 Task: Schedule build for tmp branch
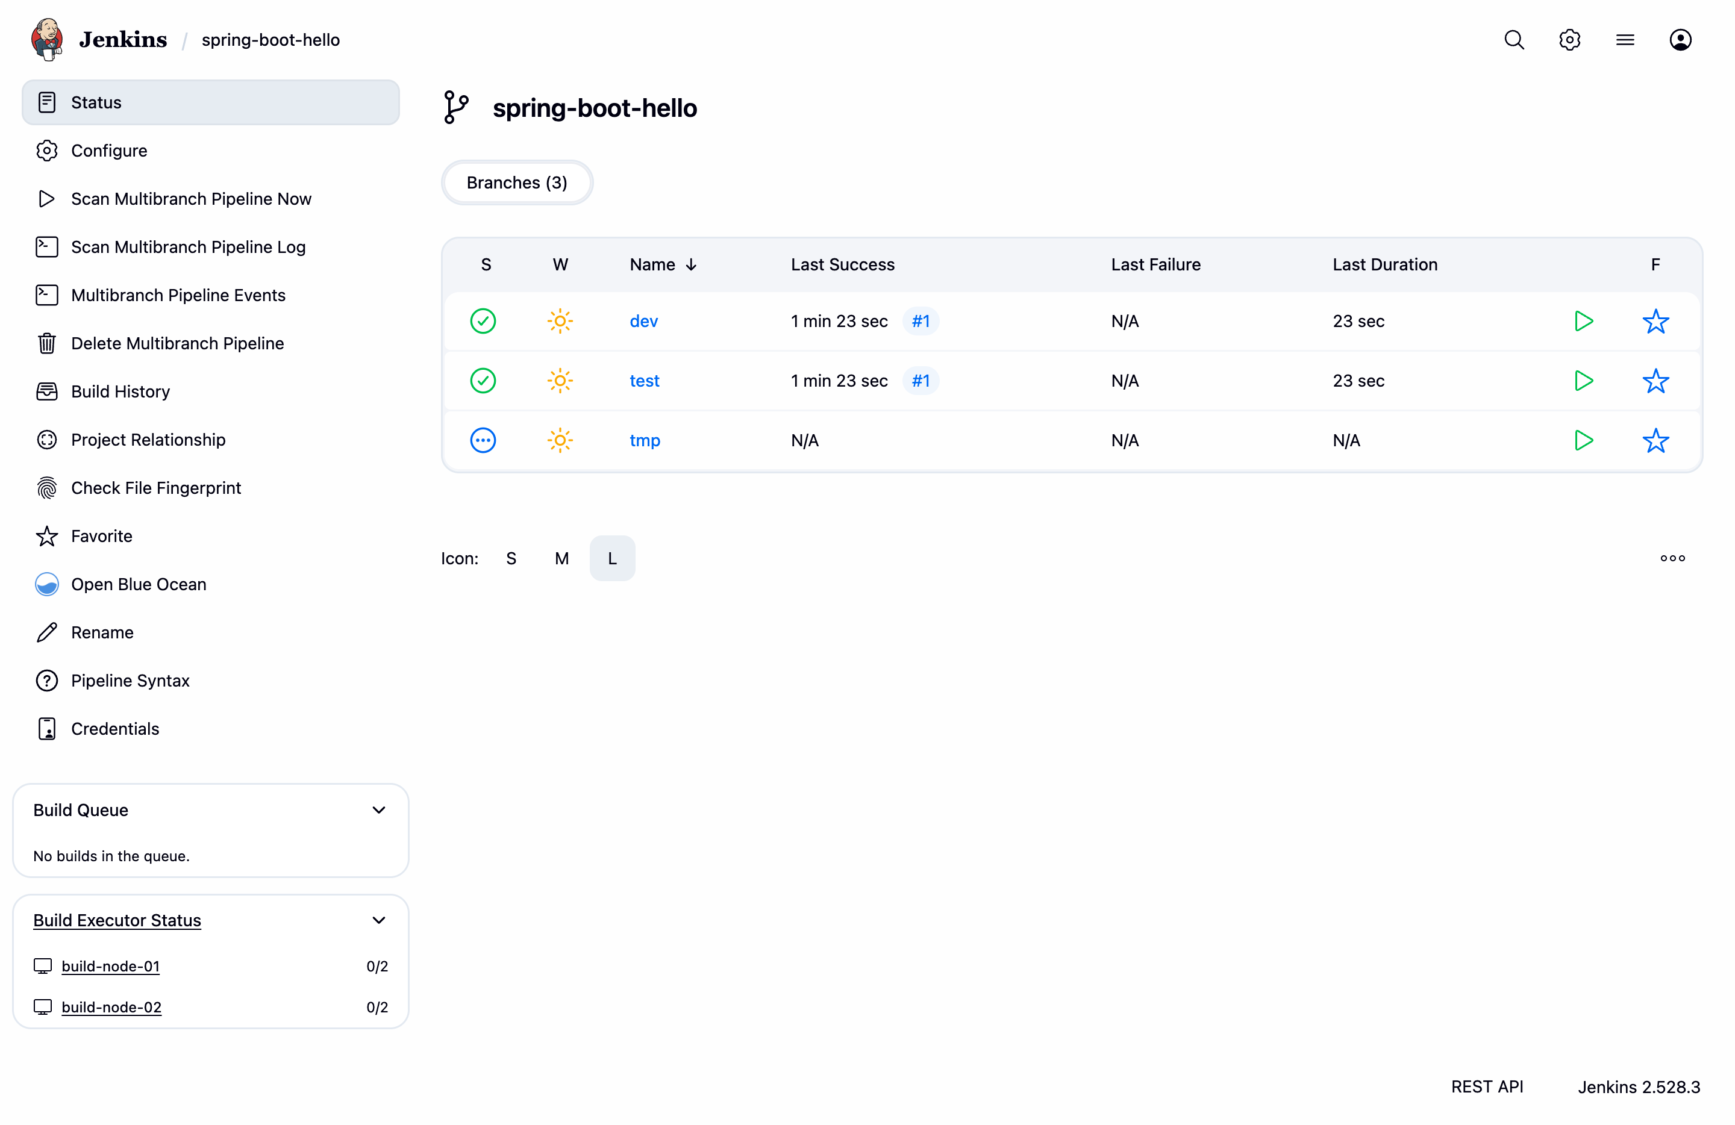tap(1583, 440)
